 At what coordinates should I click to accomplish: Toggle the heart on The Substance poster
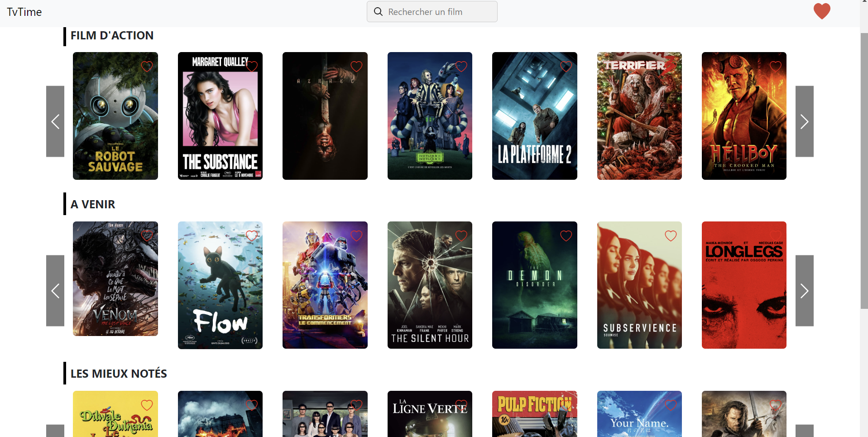point(252,67)
